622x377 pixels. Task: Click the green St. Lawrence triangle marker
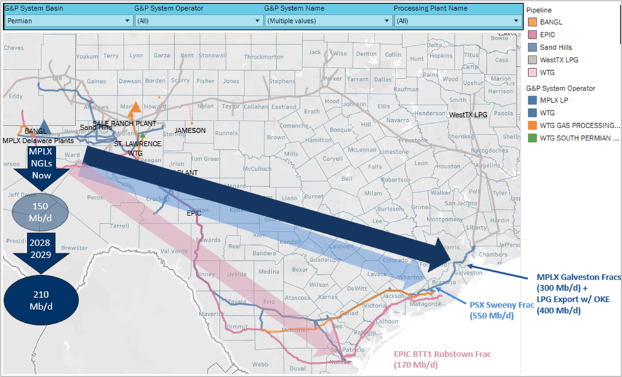[143, 136]
